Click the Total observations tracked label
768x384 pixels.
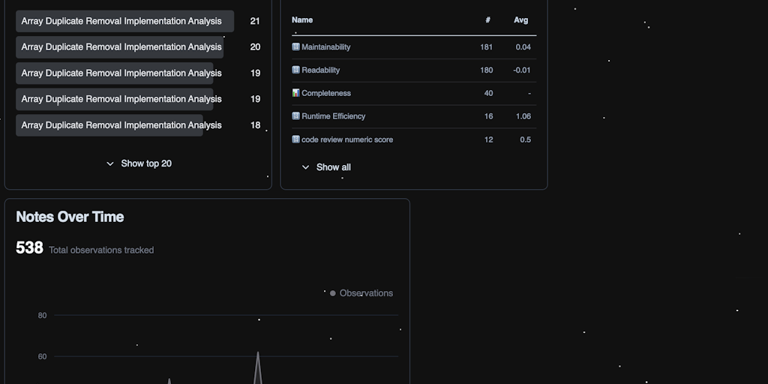coord(101,250)
